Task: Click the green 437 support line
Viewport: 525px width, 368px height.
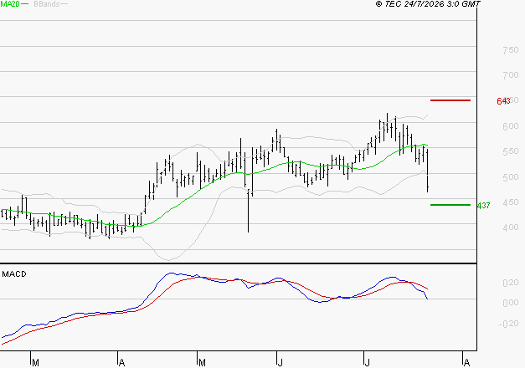Action: click(450, 205)
